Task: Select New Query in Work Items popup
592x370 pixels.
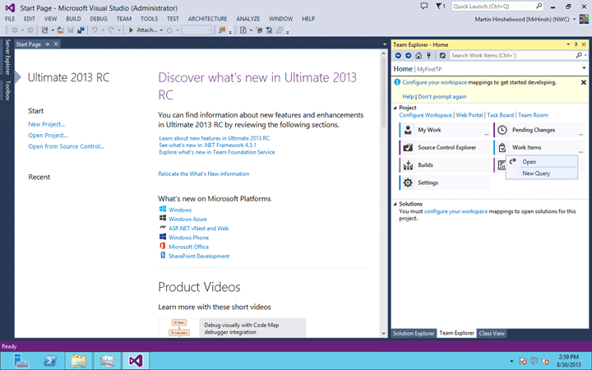Action: pos(542,173)
